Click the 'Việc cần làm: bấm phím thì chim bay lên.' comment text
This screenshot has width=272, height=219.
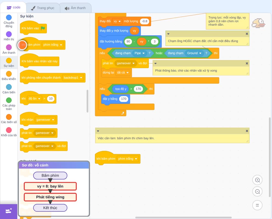pos(126,138)
